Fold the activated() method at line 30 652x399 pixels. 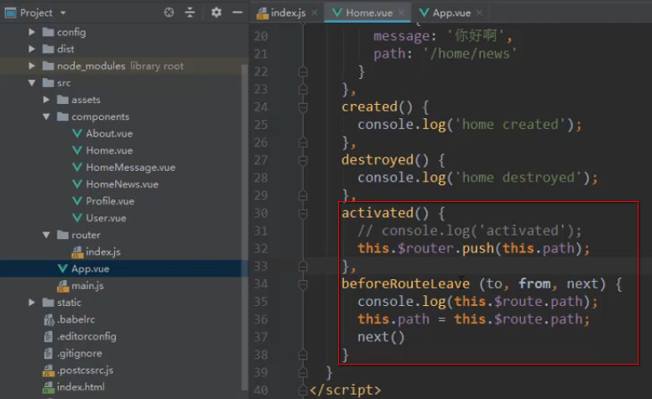tap(303, 214)
